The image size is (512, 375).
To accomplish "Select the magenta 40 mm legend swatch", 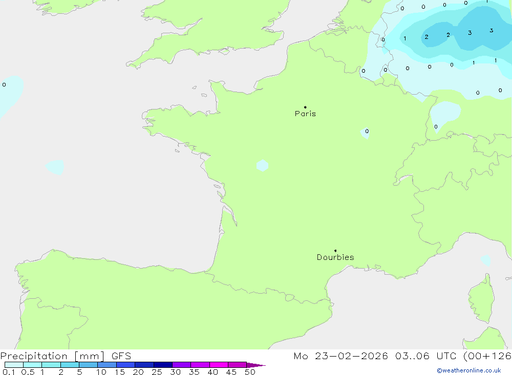I will pos(219,365).
